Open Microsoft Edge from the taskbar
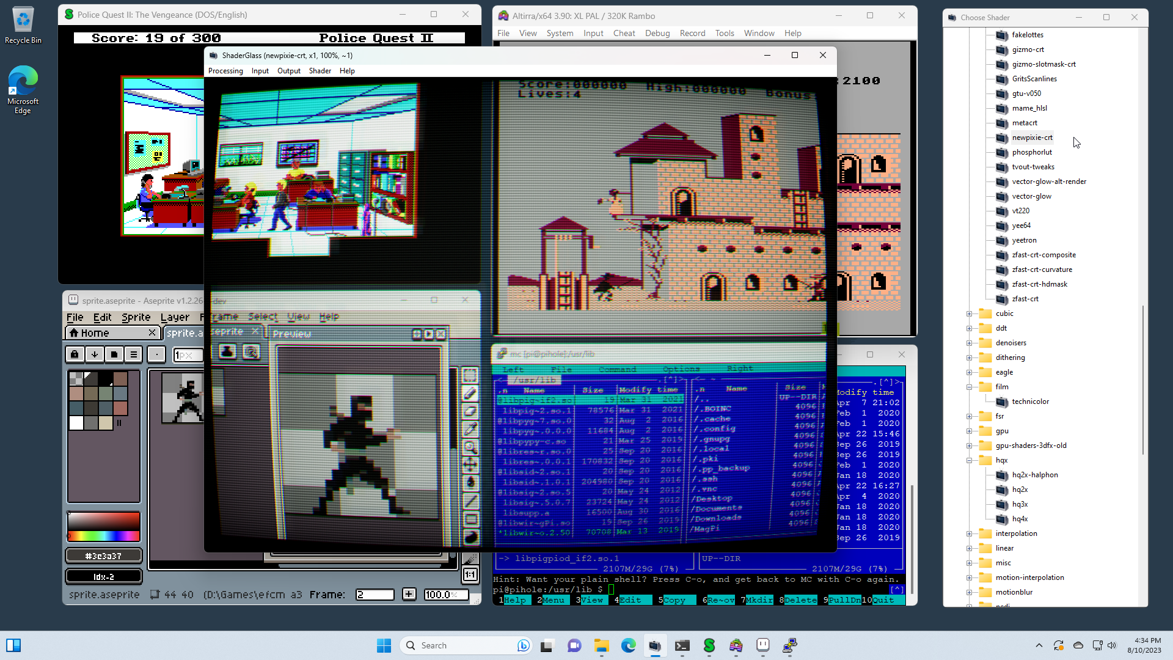1173x660 pixels. 628,645
